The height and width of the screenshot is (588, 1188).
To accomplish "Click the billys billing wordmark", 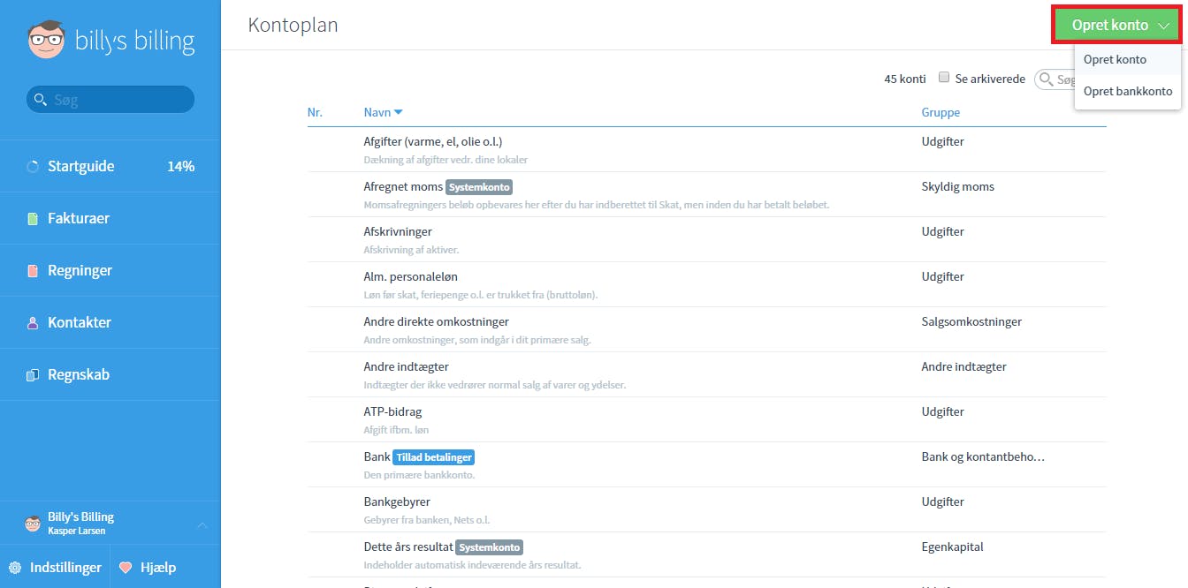I will pyautogui.click(x=134, y=41).
